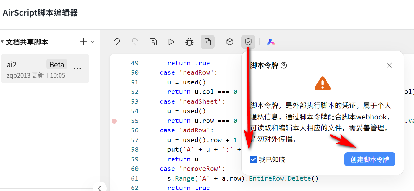The height and width of the screenshot is (191, 414).
Task: Toggle the document info panel icon
Action: point(207,42)
